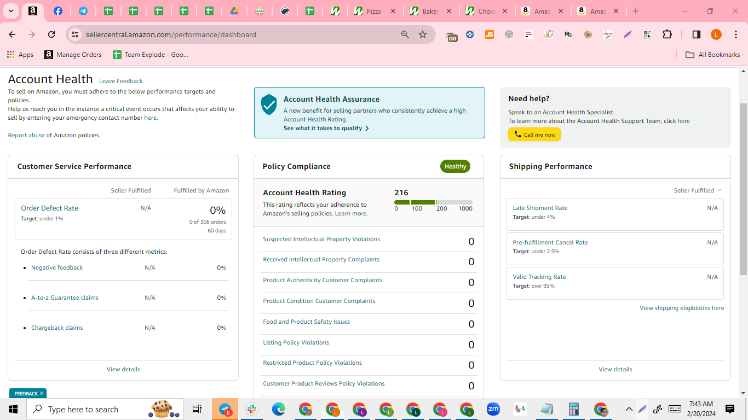
Task: Open A-to-z Guarantee claims
Action: [65, 297]
